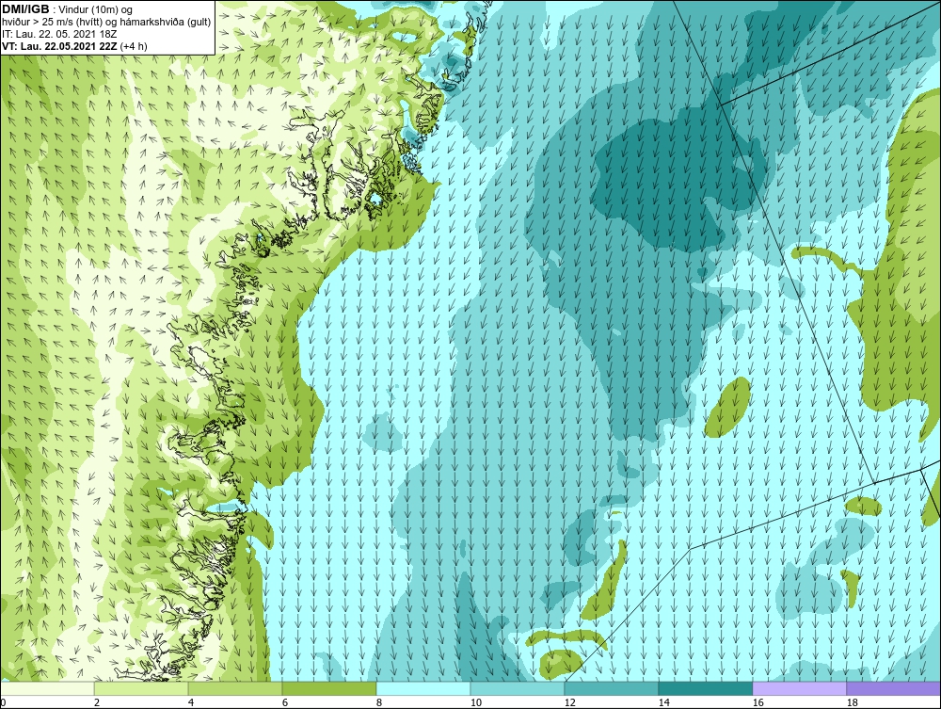Click the legend scale value 18
Image resolution: width=941 pixels, height=709 pixels.
[852, 702]
